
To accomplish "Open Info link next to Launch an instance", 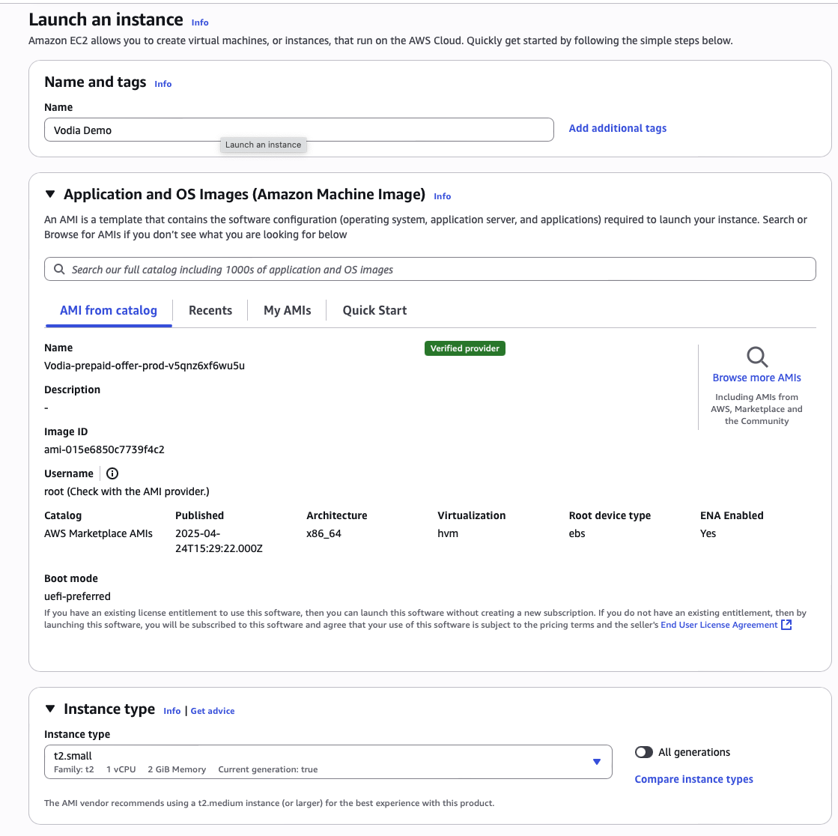I will 200,22.
